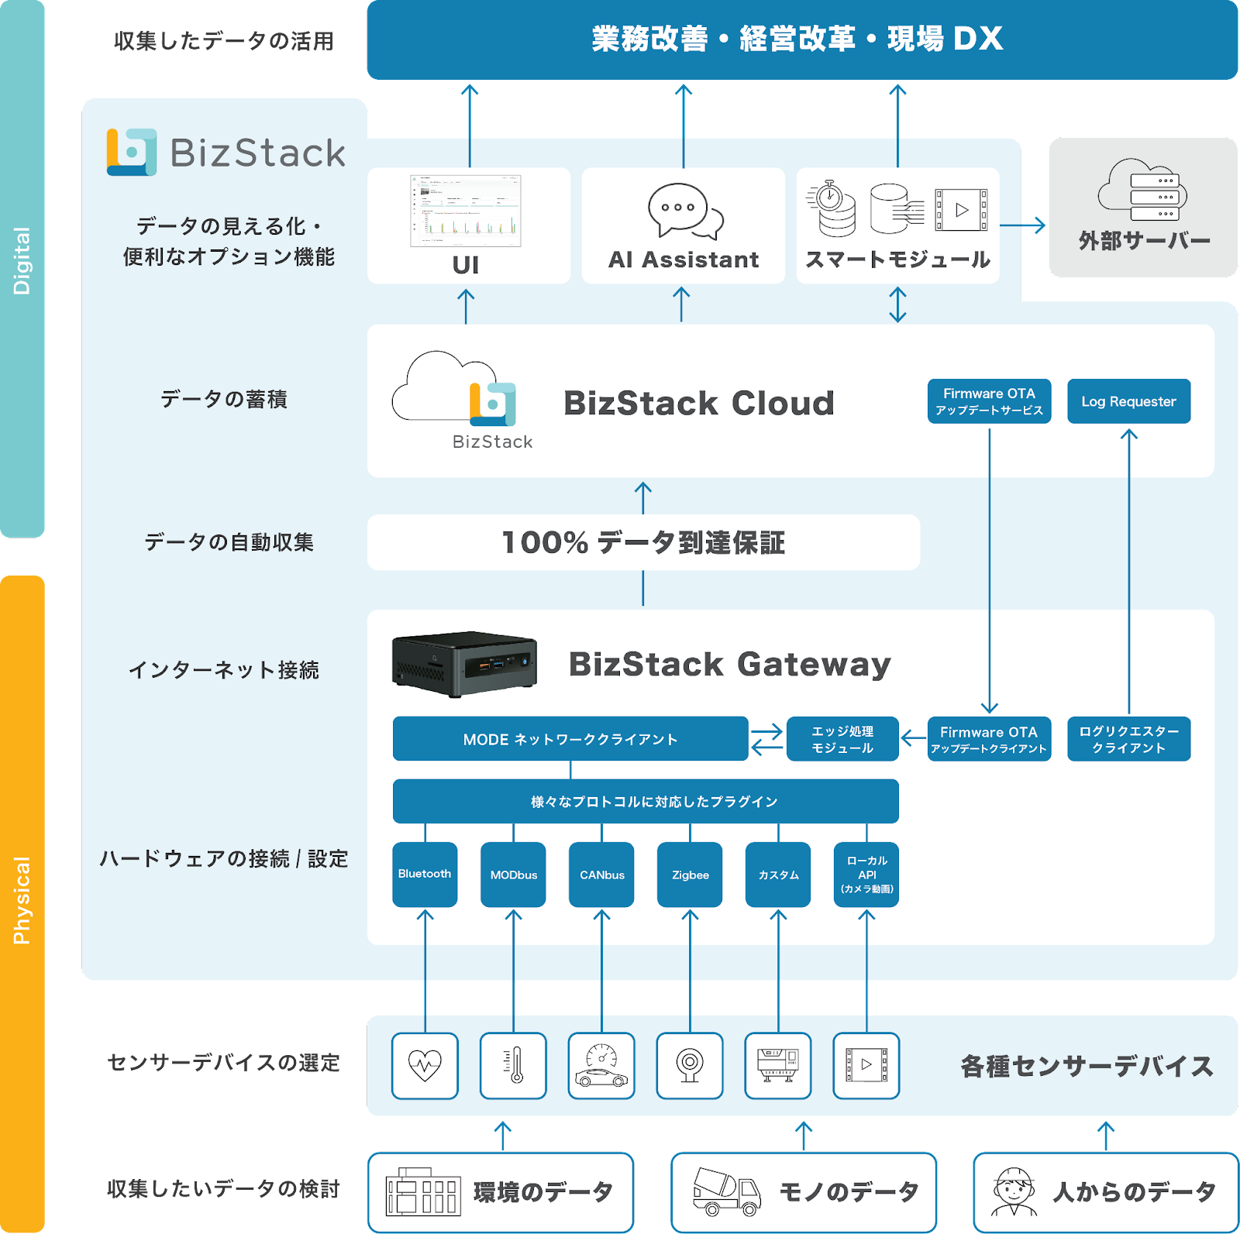Click the CANbus plugin box

601,874
